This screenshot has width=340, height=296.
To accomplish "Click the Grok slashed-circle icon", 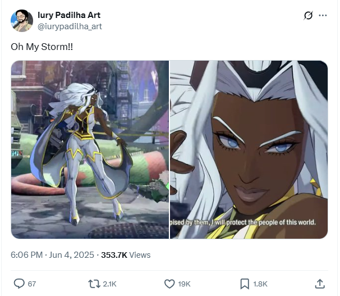I will click(308, 15).
